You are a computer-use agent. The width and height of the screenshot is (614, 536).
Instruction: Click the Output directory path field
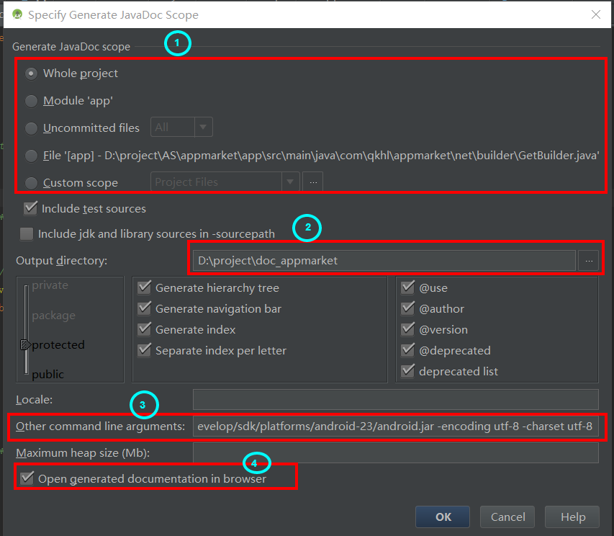pyautogui.click(x=384, y=261)
